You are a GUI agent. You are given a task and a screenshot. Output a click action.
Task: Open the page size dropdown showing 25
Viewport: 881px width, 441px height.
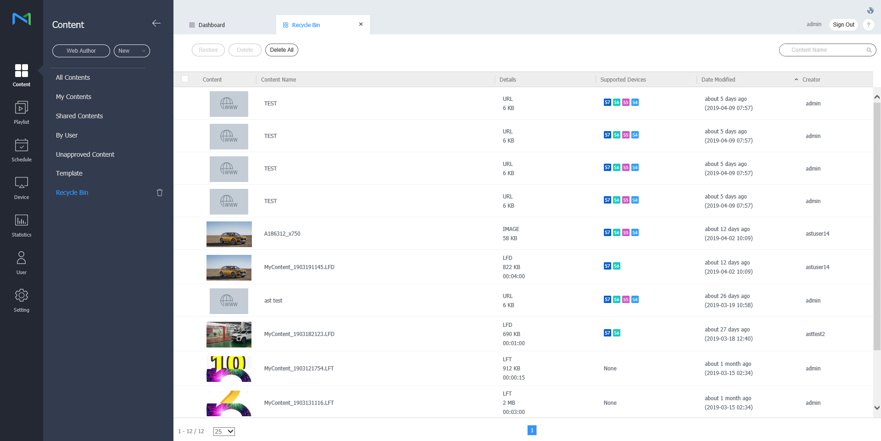tap(224, 431)
